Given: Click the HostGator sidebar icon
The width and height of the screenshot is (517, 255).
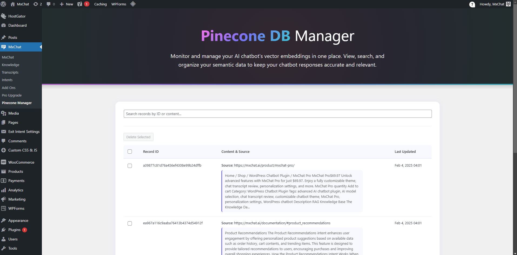Looking at the screenshot, I should click(4, 16).
